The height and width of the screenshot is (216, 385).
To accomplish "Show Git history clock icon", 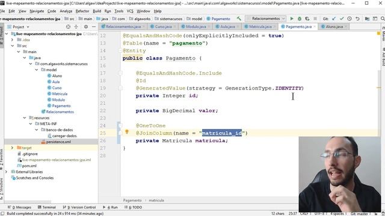I will point(350,19).
